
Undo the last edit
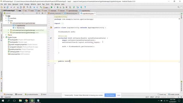[11, 7]
